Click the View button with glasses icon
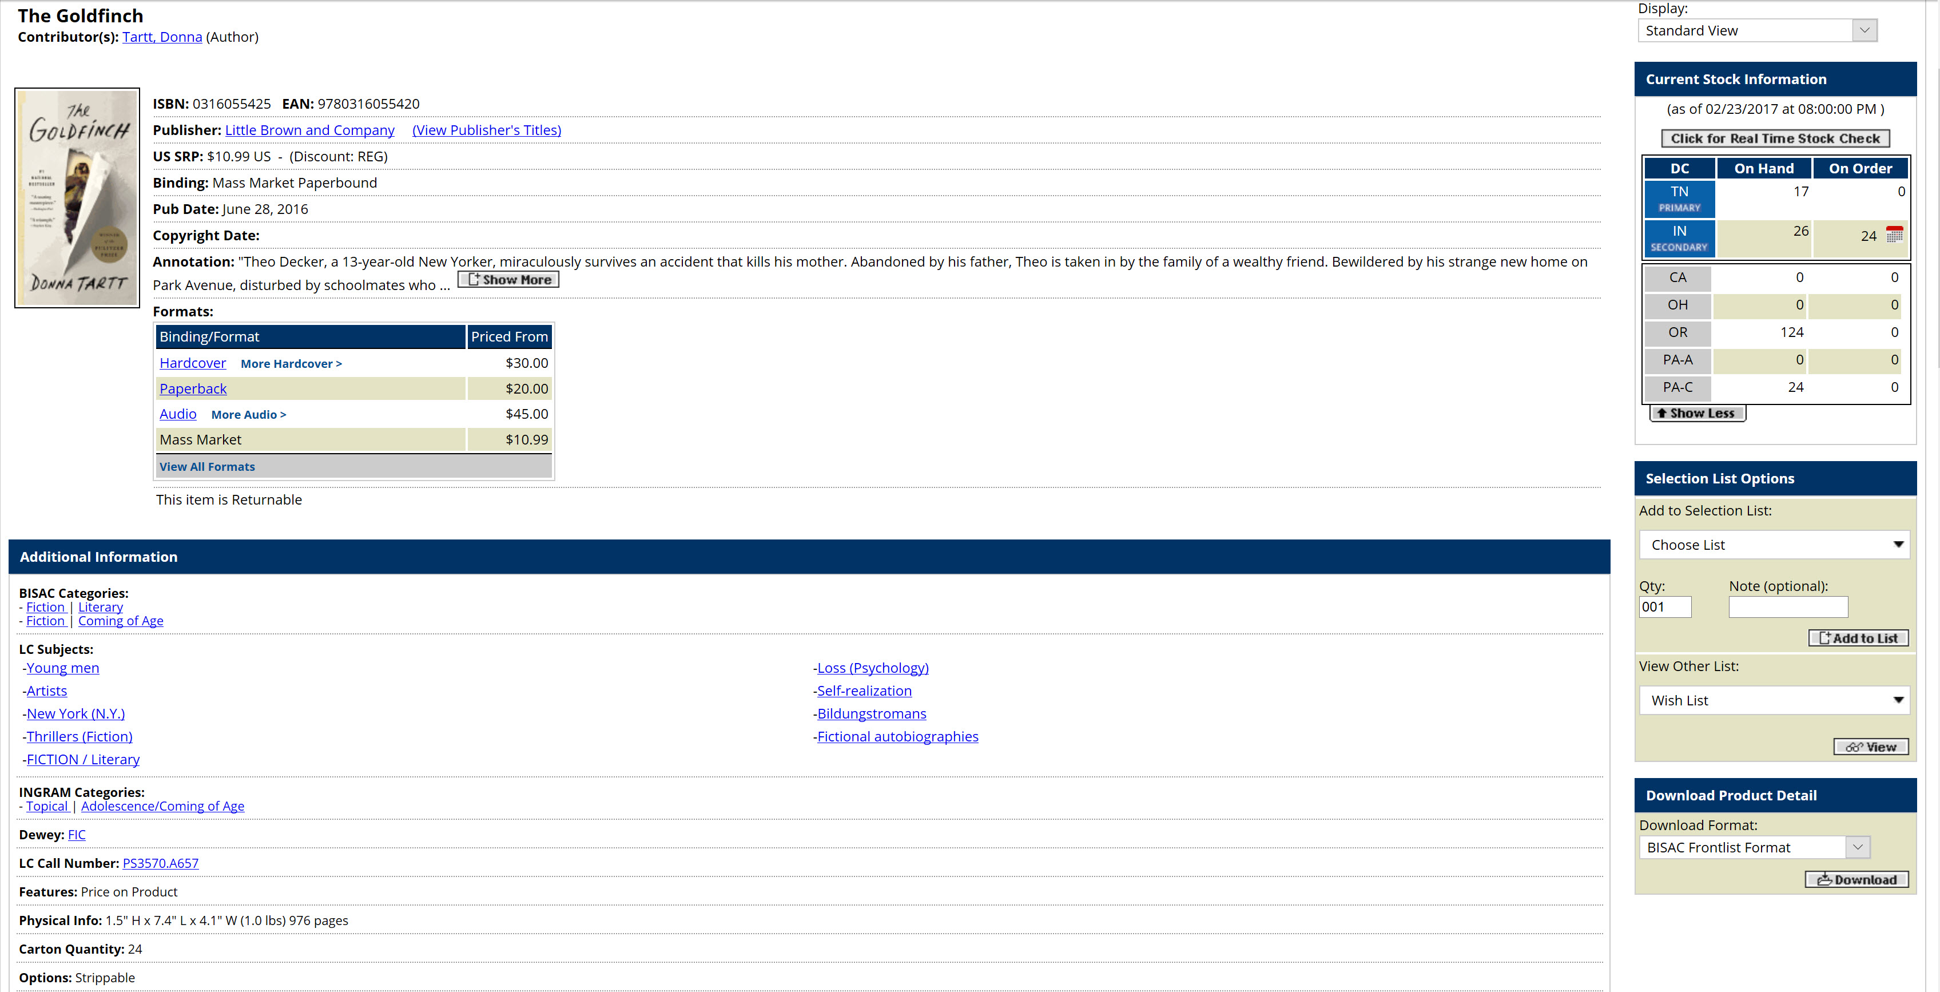The width and height of the screenshot is (1940, 992). tap(1871, 747)
